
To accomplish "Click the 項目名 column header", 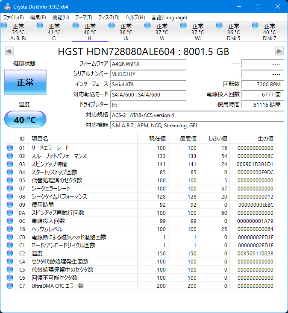I will click(x=83, y=138).
